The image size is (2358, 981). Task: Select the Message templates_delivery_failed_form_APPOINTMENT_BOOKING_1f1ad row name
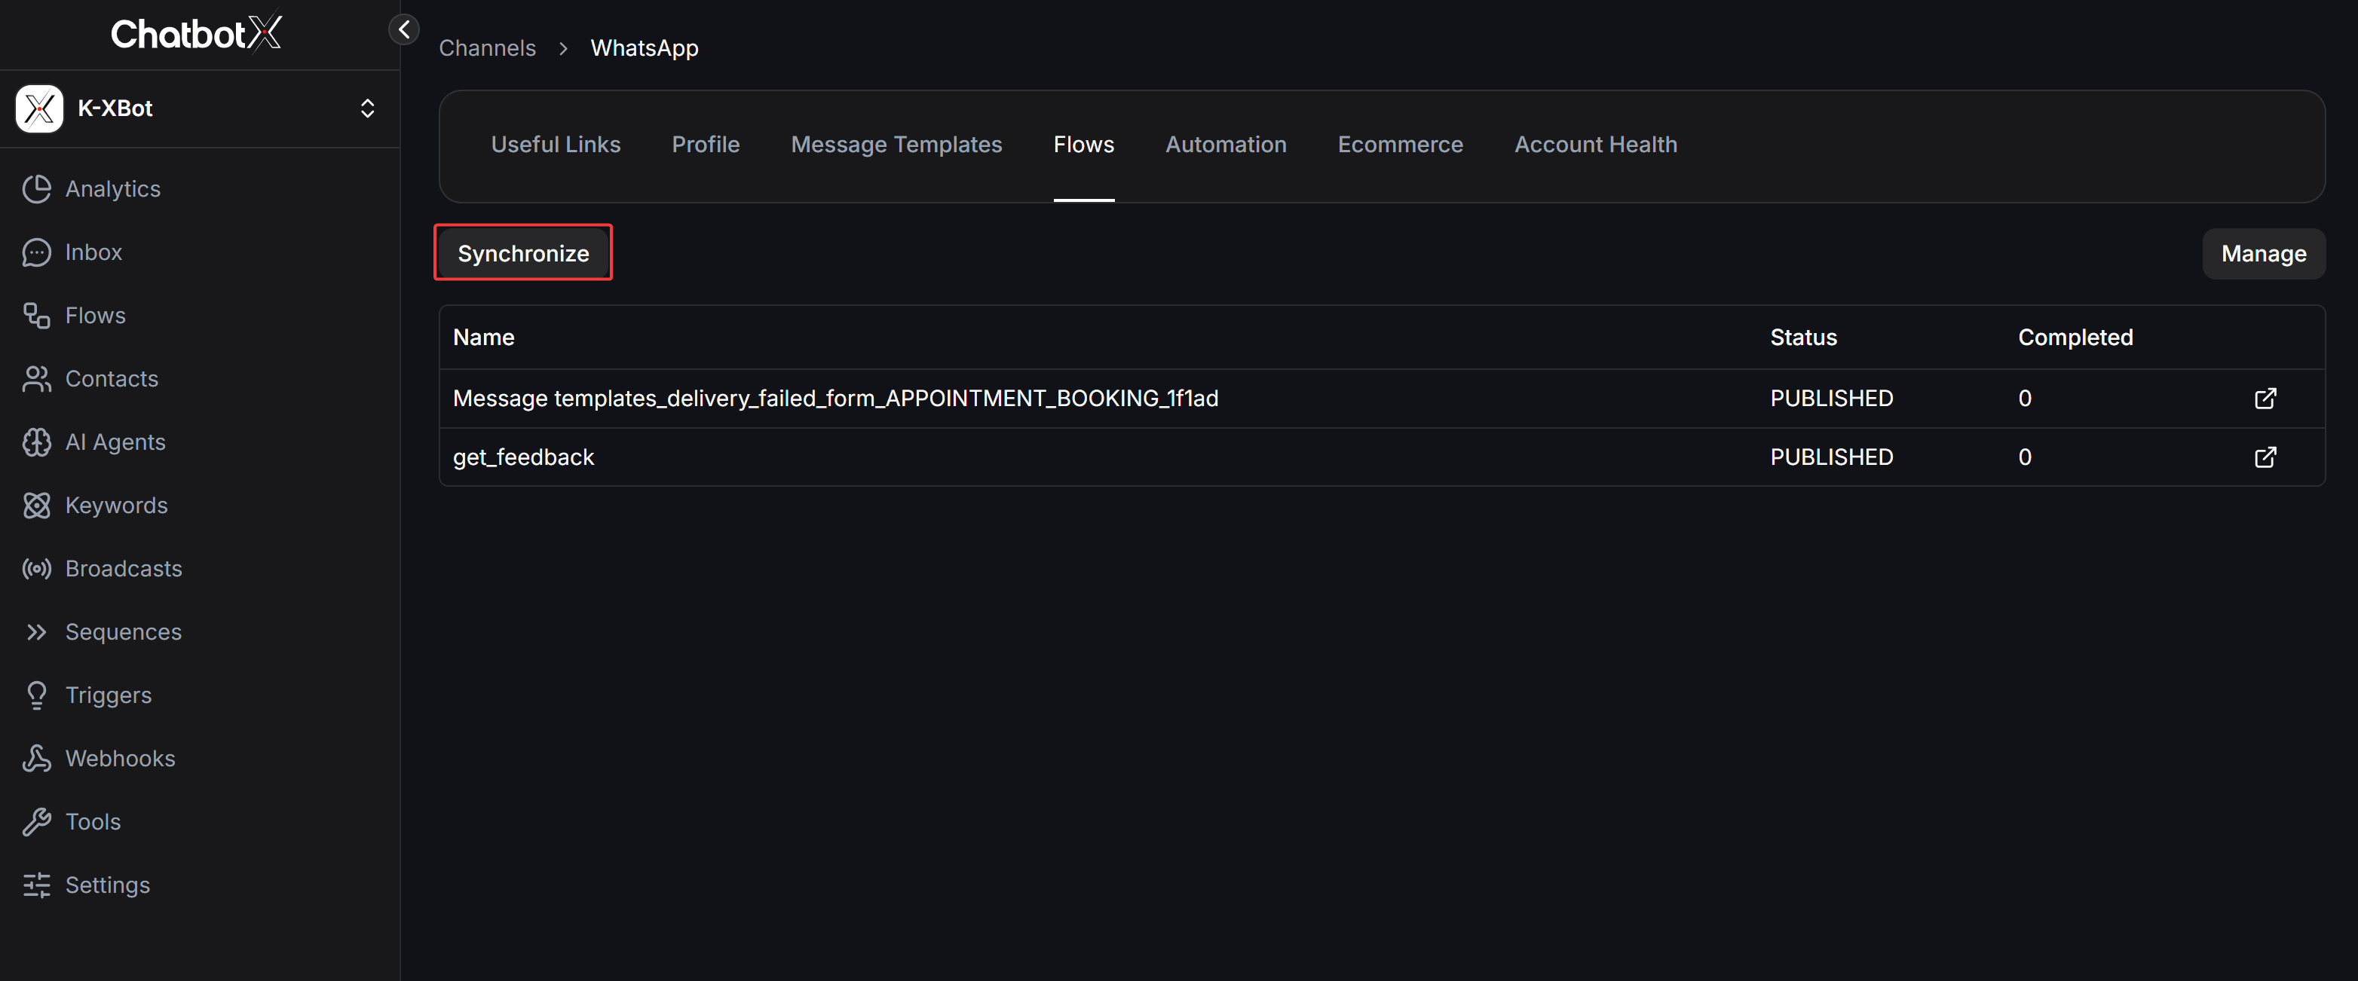tap(836, 399)
